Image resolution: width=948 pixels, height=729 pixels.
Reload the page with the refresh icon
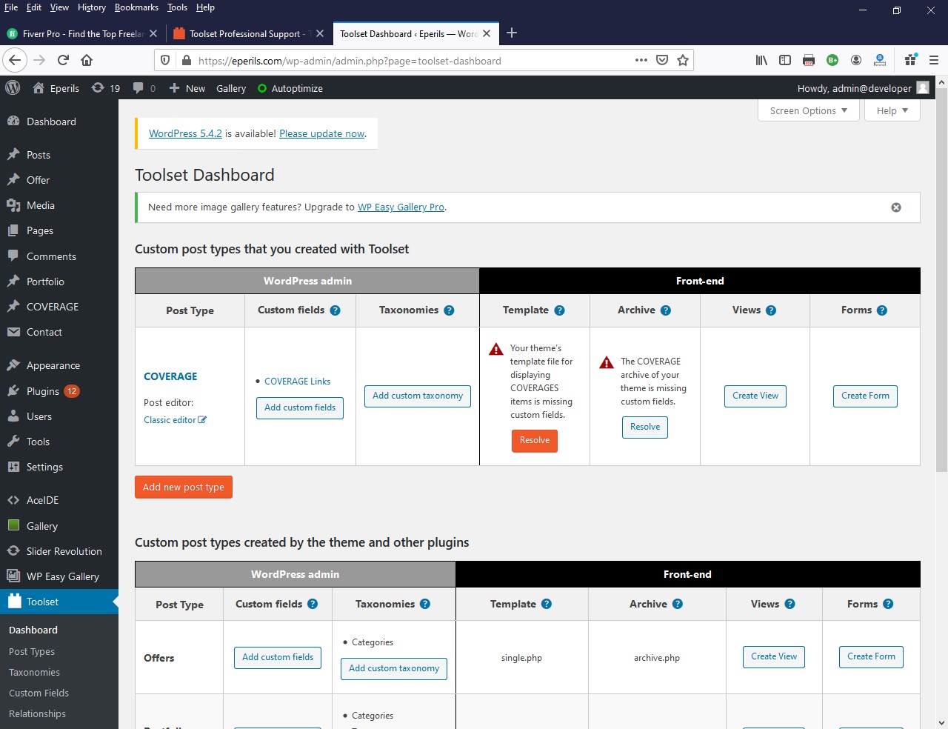click(x=64, y=61)
